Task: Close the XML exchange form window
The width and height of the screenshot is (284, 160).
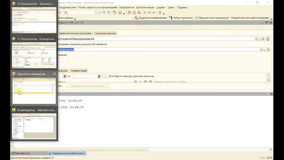Action: 271,23
